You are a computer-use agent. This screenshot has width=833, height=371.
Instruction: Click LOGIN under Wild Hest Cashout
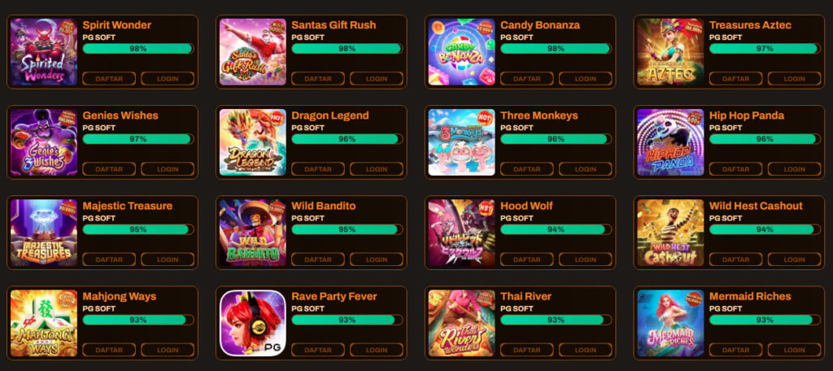click(794, 260)
